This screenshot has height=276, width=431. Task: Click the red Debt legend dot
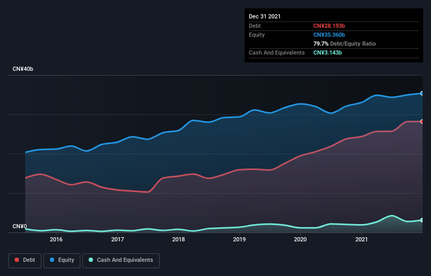coord(17,260)
